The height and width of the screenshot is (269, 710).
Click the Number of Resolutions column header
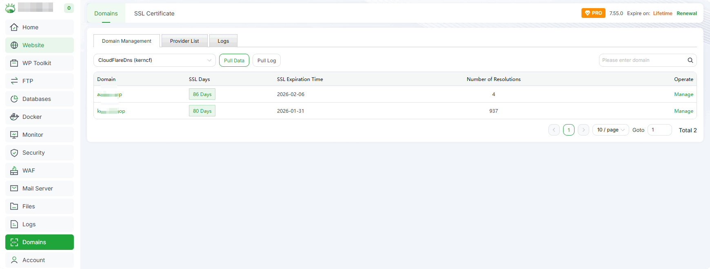[494, 79]
